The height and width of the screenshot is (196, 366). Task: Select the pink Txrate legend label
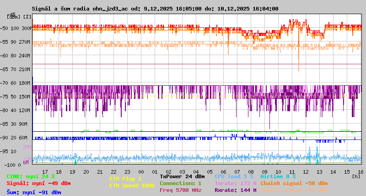[235, 183]
